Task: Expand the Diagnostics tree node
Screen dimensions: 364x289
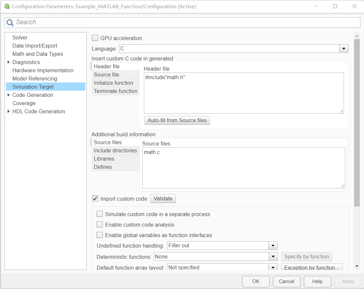Action: pyautogui.click(x=9, y=62)
